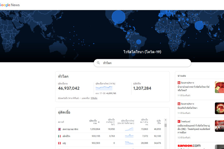224x149 pixels.
Task: Click the search magnifier icon
Action: point(98,63)
